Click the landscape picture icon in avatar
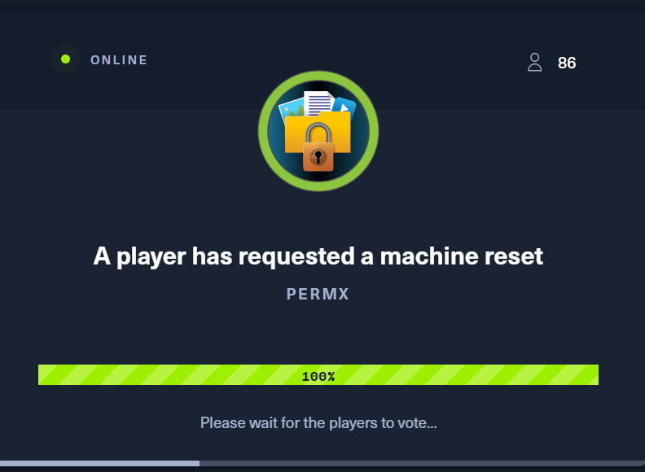The width and height of the screenshot is (645, 472). point(292,108)
